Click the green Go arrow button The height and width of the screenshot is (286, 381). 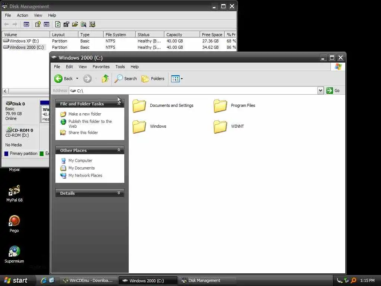tap(330, 90)
